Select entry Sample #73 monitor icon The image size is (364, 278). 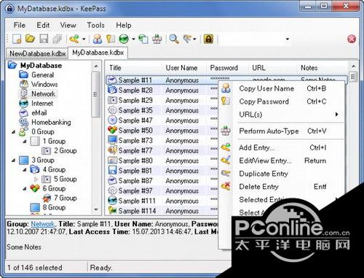coord(112,140)
